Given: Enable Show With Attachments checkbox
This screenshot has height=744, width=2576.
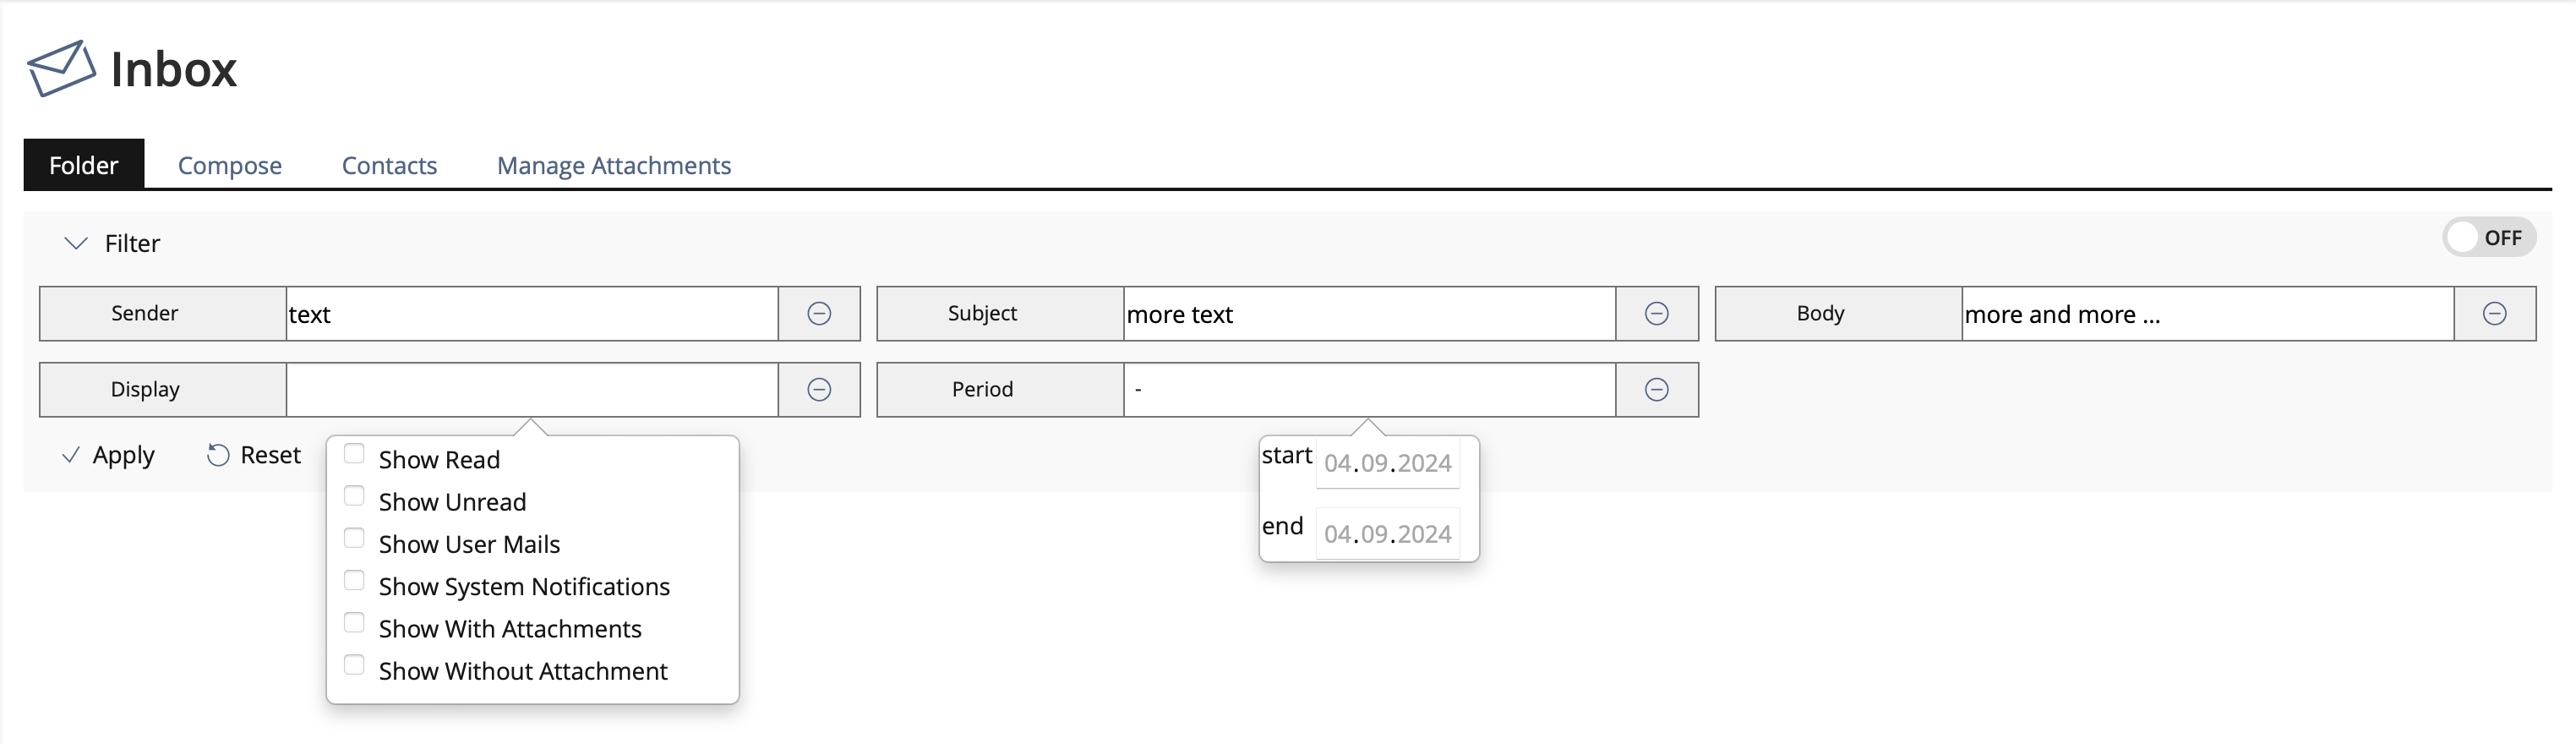Looking at the screenshot, I should point(354,623).
